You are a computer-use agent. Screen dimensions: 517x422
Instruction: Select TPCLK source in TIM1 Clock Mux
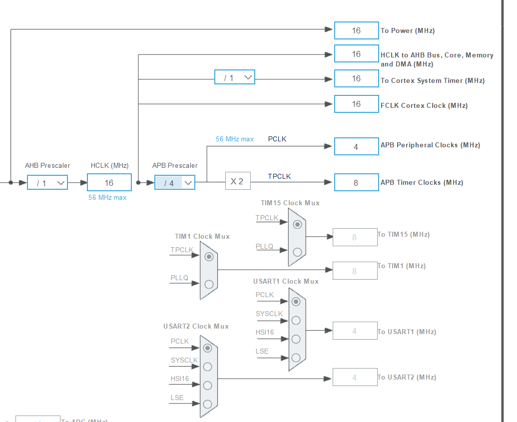point(209,256)
